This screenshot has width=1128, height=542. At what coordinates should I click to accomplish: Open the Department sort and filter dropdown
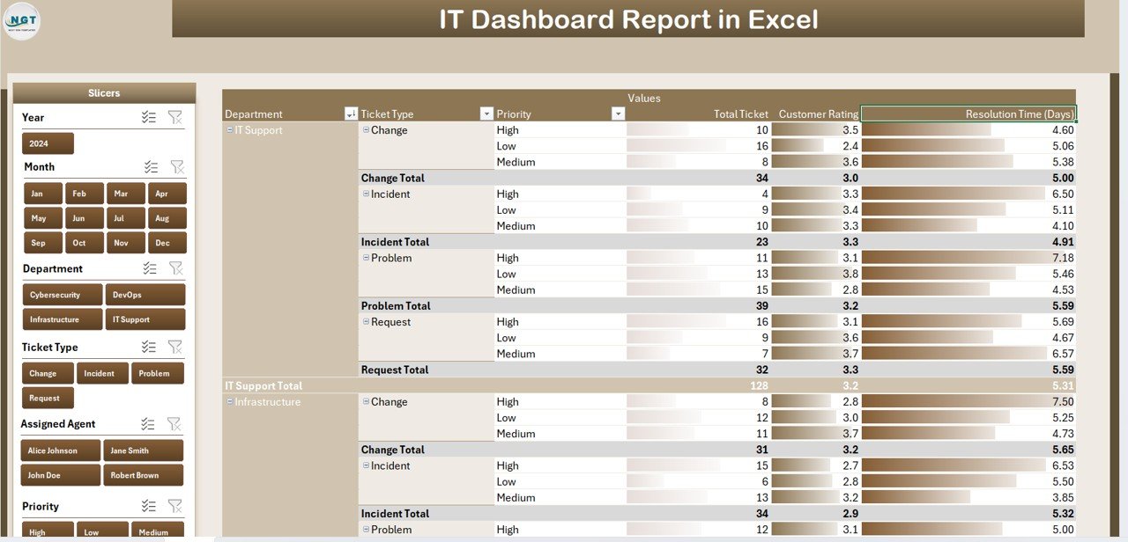point(351,114)
